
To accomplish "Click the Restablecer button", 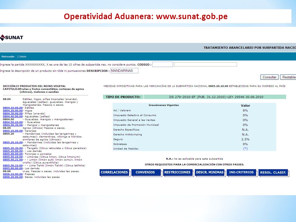I will click(288, 77).
